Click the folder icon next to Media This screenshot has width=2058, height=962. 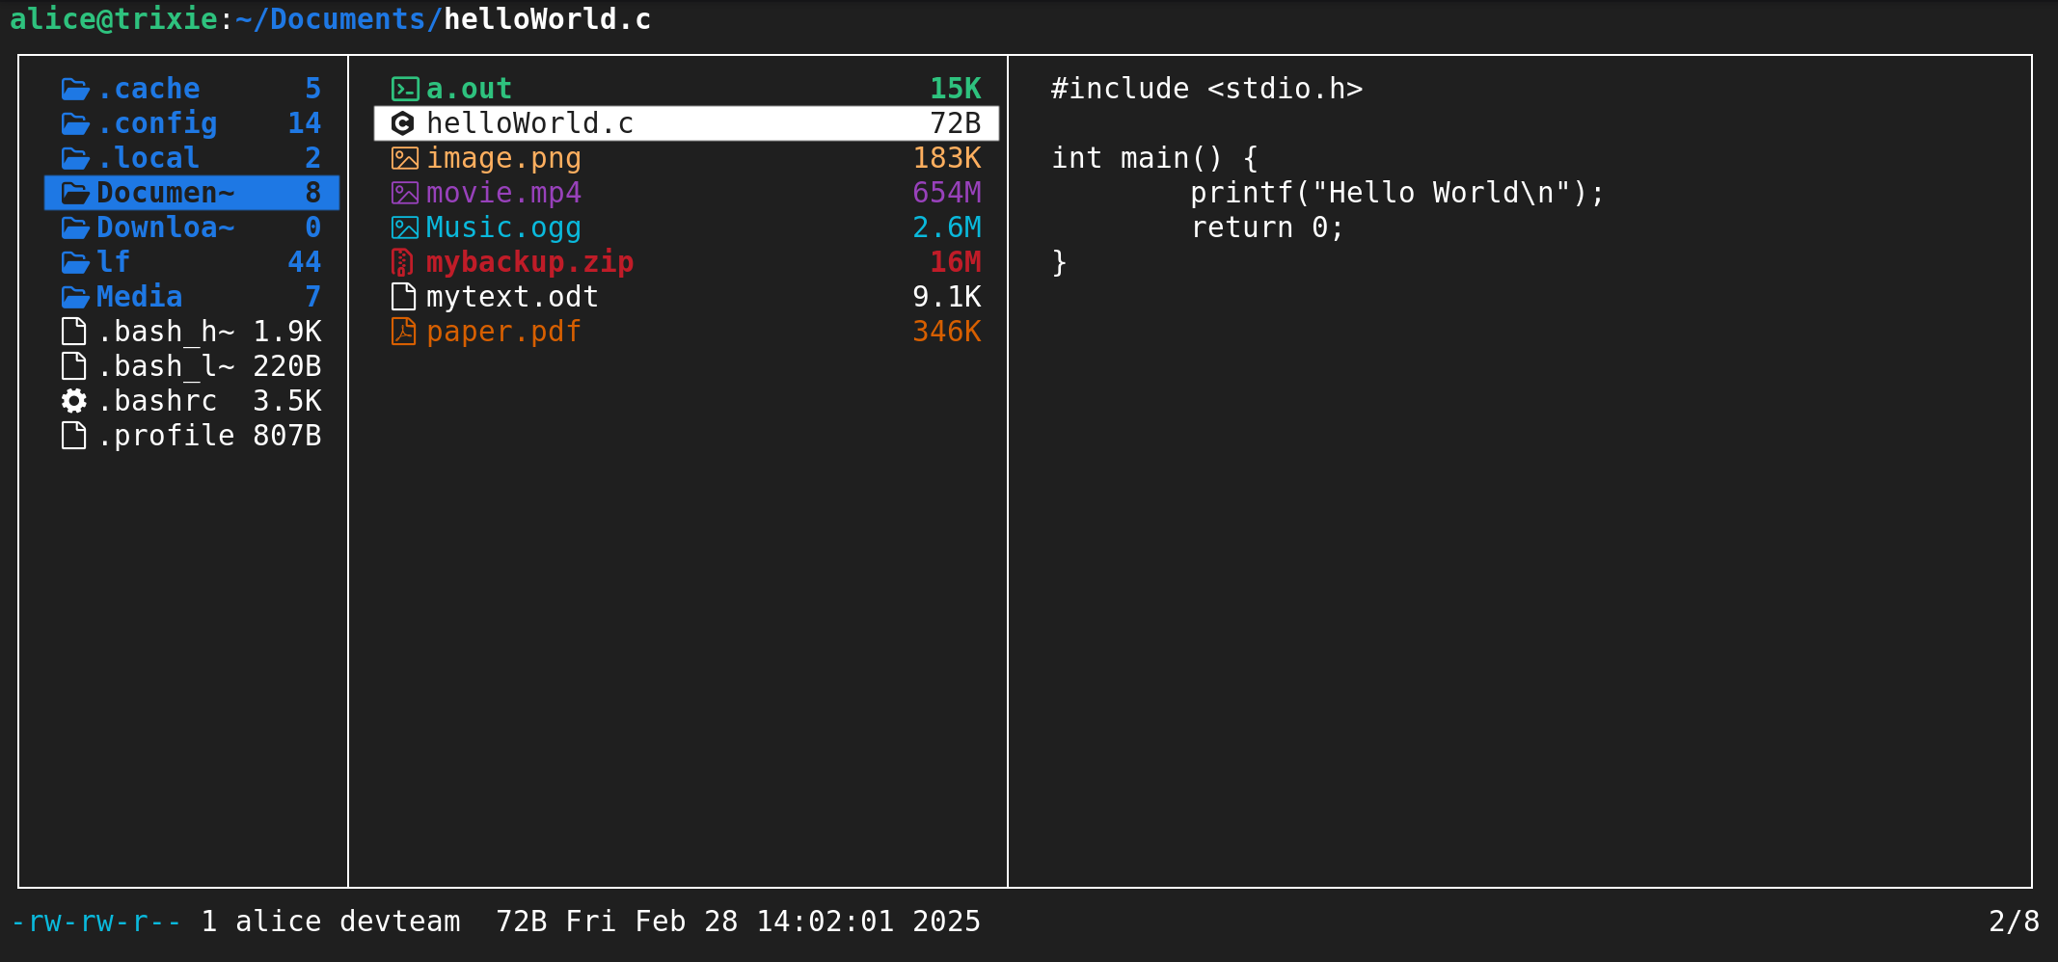point(74,296)
